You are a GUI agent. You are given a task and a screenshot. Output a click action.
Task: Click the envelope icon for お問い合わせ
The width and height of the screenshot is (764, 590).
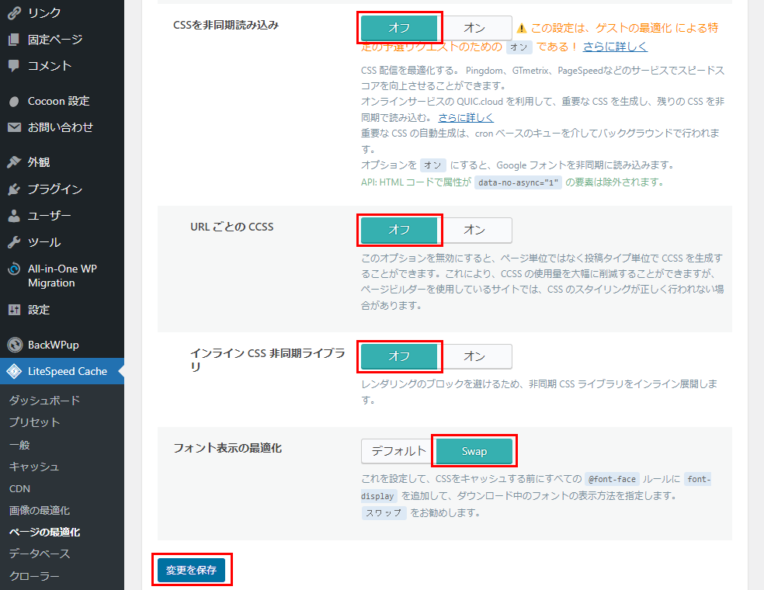click(x=14, y=127)
